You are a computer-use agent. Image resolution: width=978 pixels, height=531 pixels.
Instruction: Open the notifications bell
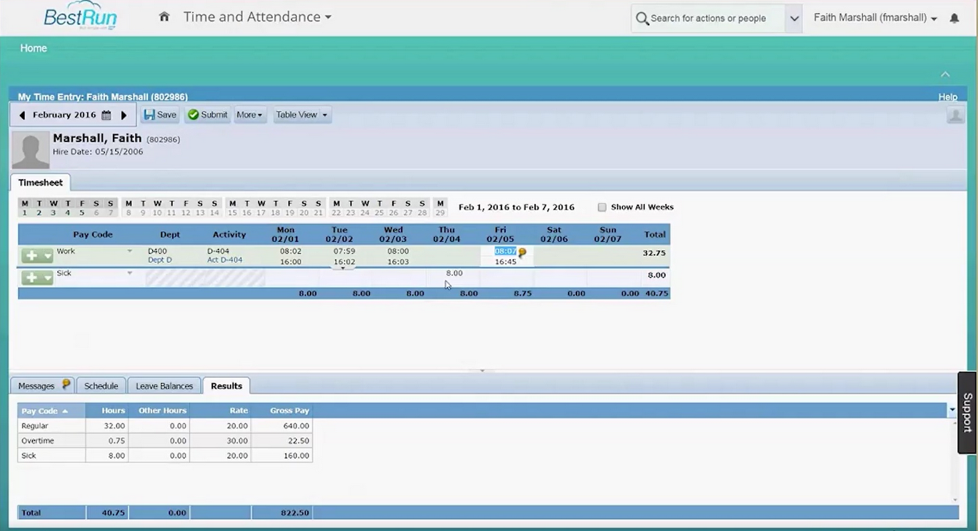954,19
